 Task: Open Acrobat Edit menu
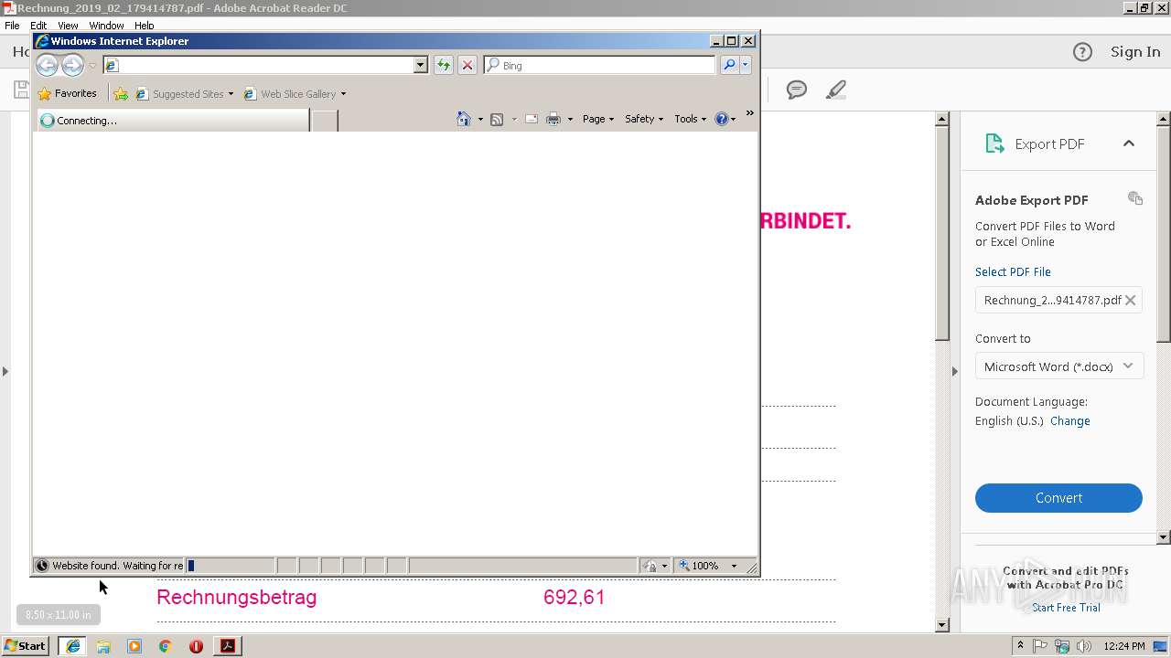pos(38,26)
